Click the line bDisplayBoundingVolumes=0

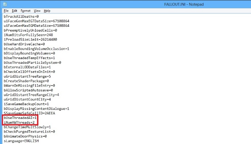click(x=29, y=53)
